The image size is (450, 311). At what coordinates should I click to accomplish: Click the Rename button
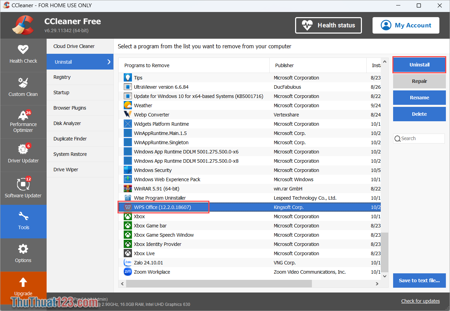(419, 98)
